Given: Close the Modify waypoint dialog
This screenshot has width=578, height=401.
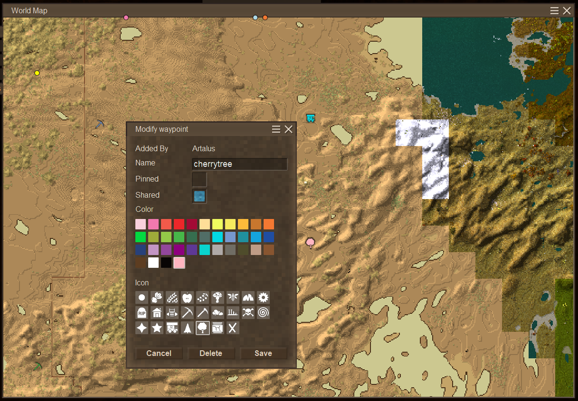Looking at the screenshot, I should [x=288, y=129].
